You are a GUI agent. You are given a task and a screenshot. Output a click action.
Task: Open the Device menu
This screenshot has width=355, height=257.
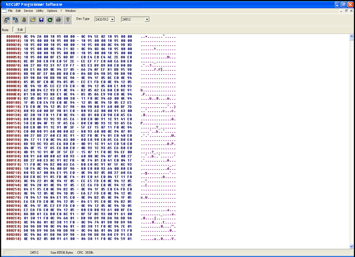[x=28, y=10]
